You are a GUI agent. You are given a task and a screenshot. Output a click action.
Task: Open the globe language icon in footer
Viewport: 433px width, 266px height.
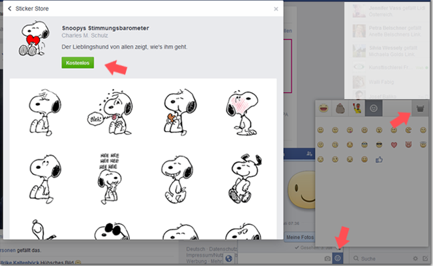(228, 259)
